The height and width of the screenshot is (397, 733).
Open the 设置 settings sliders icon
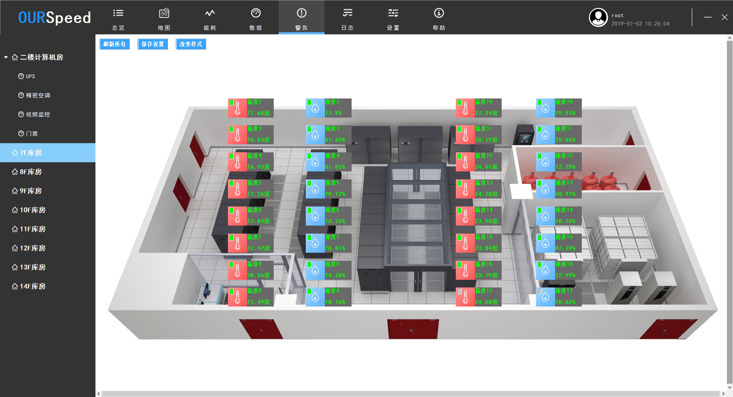pyautogui.click(x=393, y=13)
